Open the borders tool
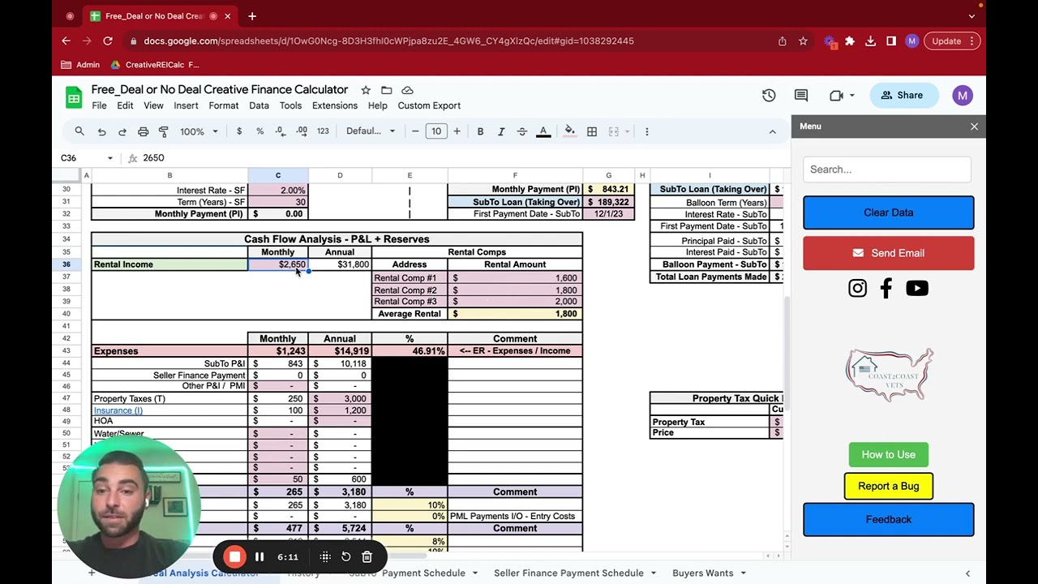1038x584 pixels. [592, 131]
